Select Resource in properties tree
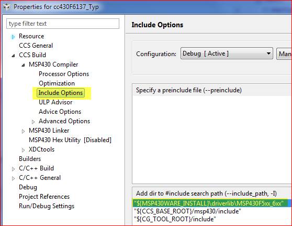This screenshot has width=292, height=226. 31,36
